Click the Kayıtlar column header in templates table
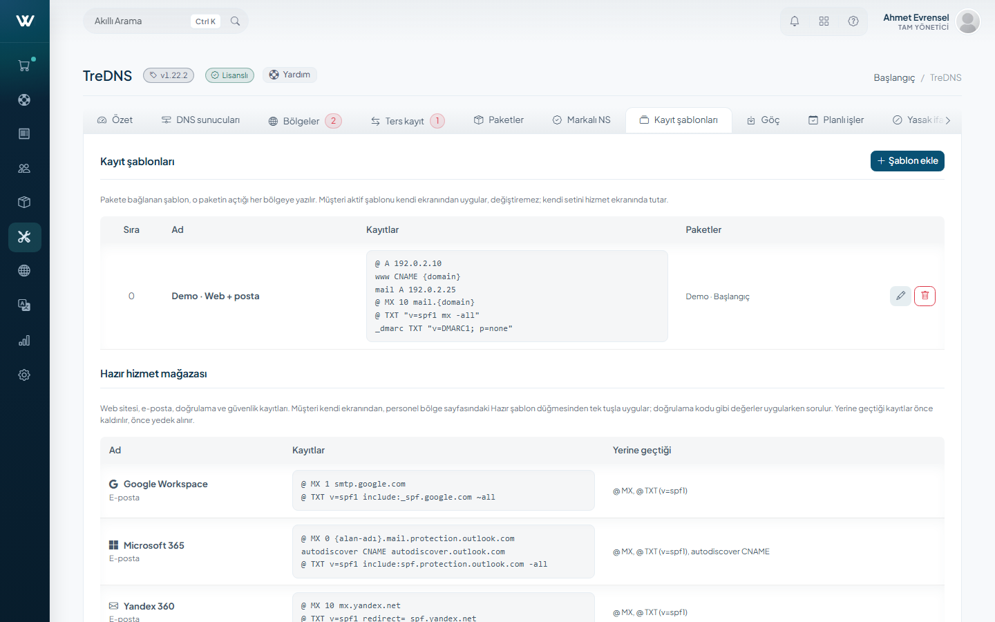This screenshot has width=995, height=622. click(x=382, y=229)
